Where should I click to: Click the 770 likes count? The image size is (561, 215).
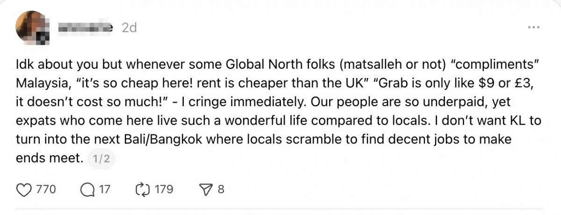[x=46, y=189]
